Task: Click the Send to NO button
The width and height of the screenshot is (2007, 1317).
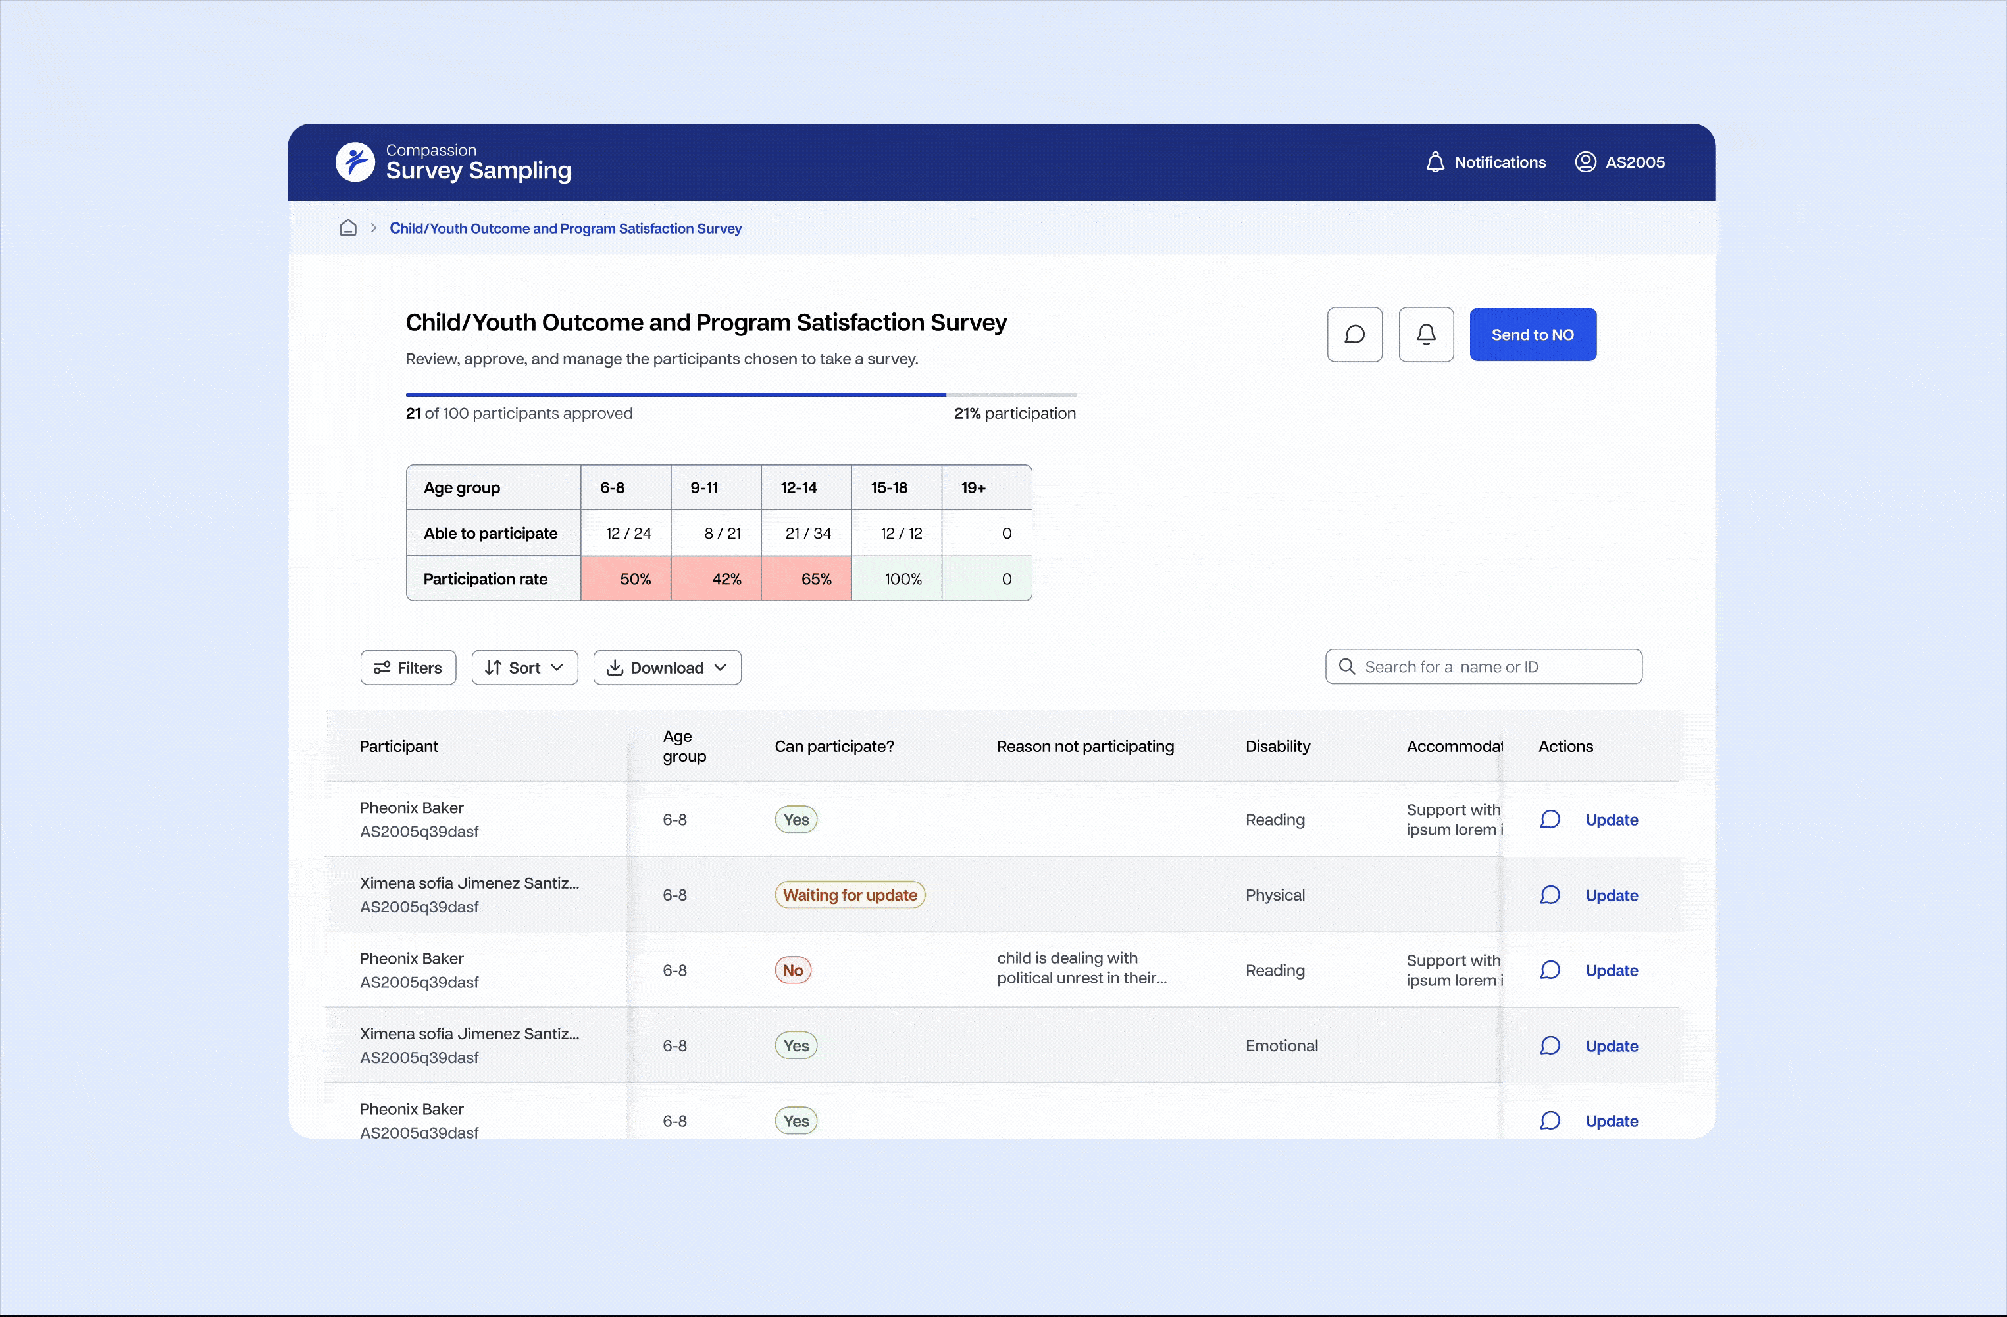Action: coord(1533,335)
